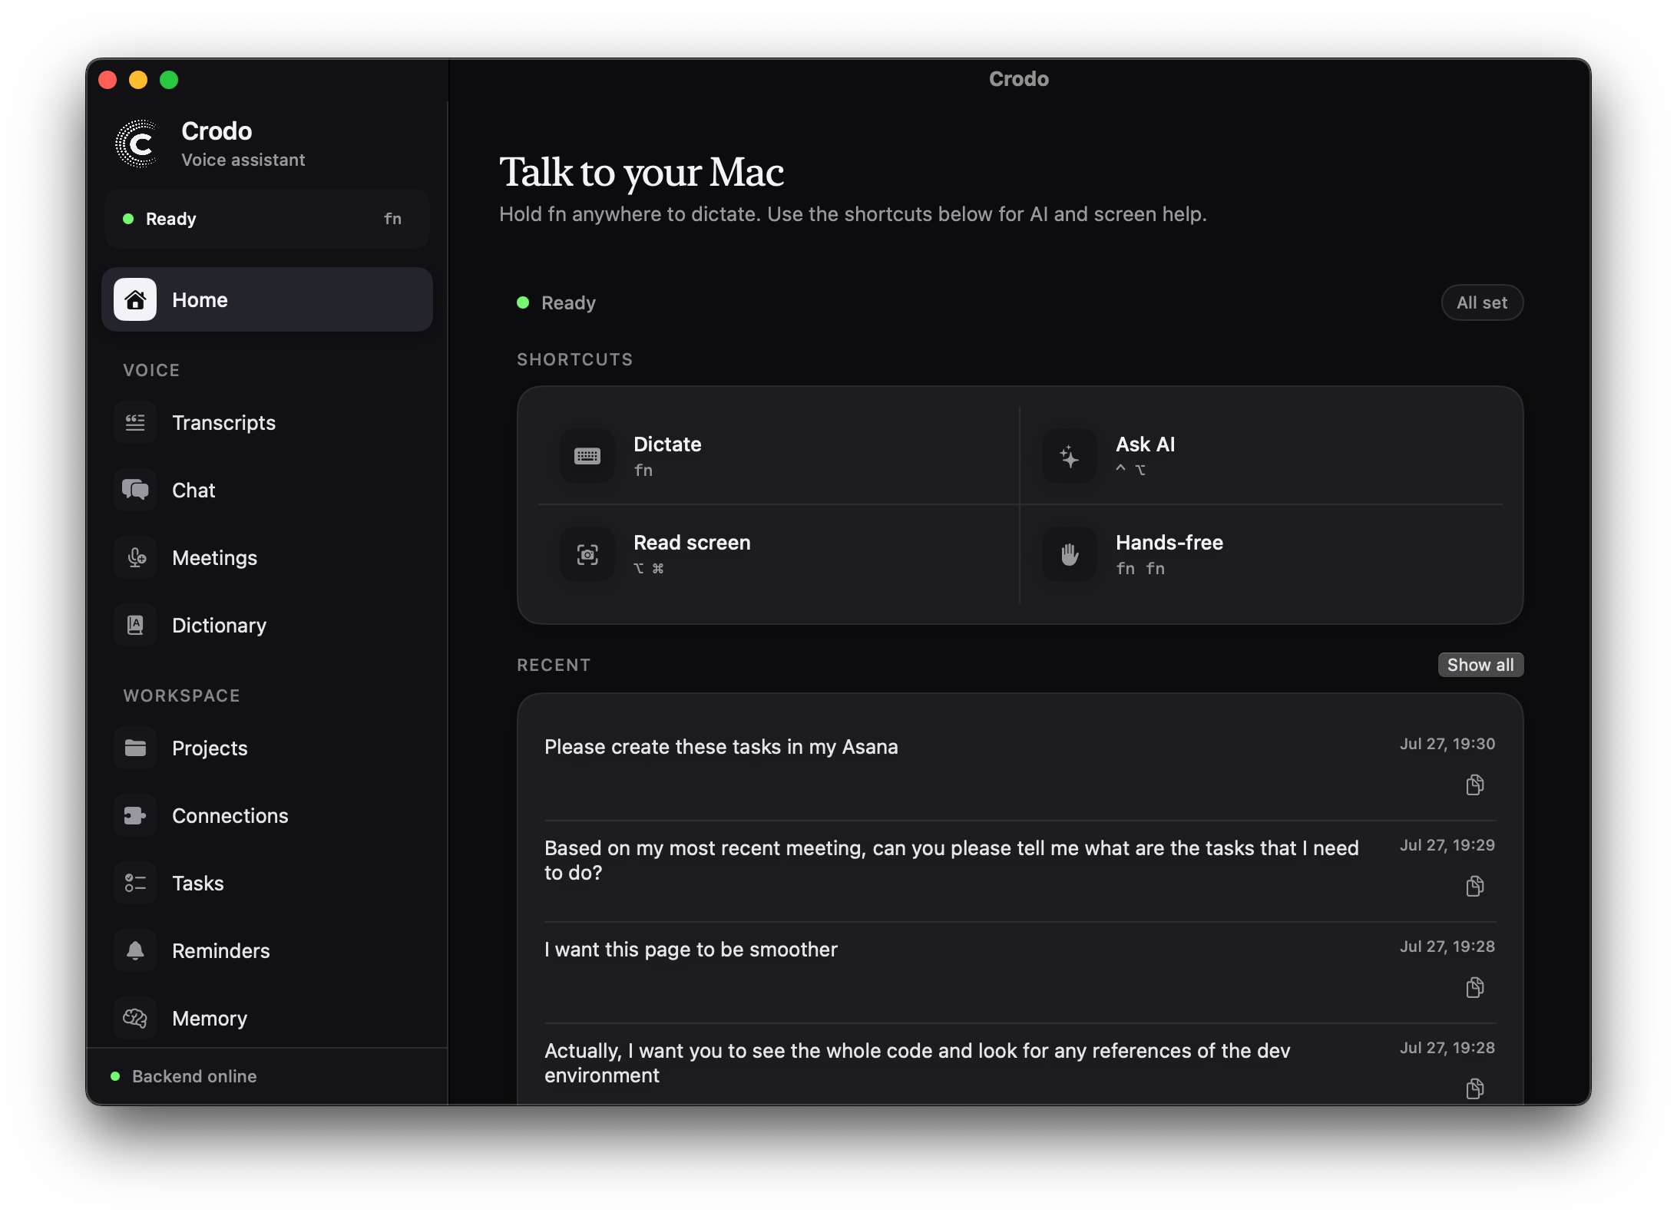Screen dimensions: 1677x1219
Task: Copy the 'Please create these tasks' transcript
Action: 1475,785
